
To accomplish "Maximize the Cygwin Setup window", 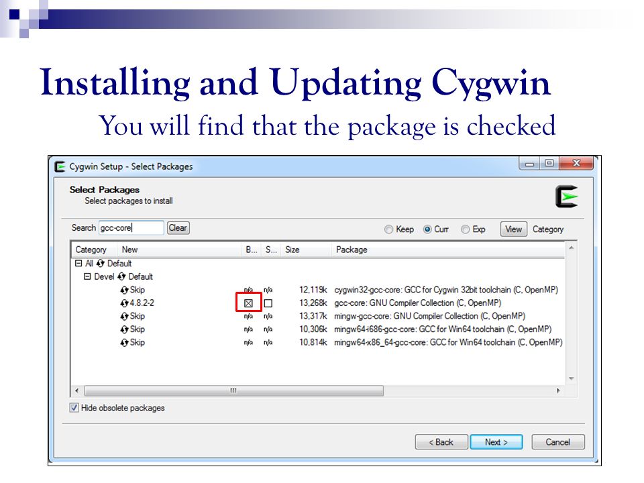I will [x=549, y=163].
